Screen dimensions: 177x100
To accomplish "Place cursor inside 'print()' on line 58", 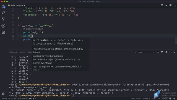I will coord(32,36).
